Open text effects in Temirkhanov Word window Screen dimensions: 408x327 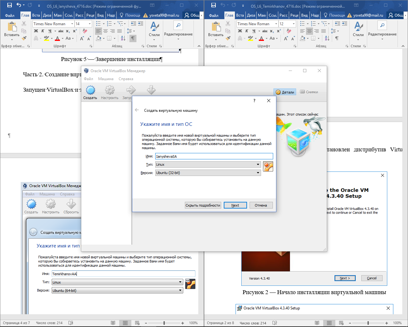point(240,38)
